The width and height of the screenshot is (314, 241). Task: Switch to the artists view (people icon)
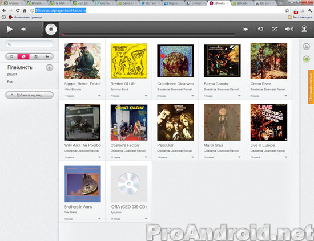[35, 56]
